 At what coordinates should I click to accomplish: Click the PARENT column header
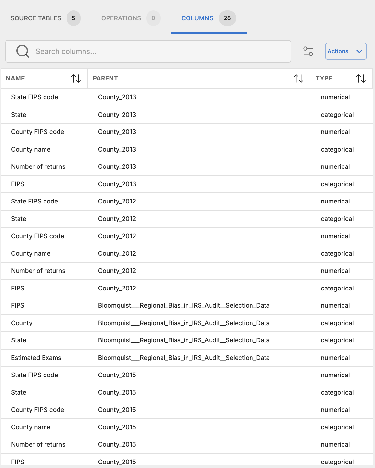click(x=105, y=78)
